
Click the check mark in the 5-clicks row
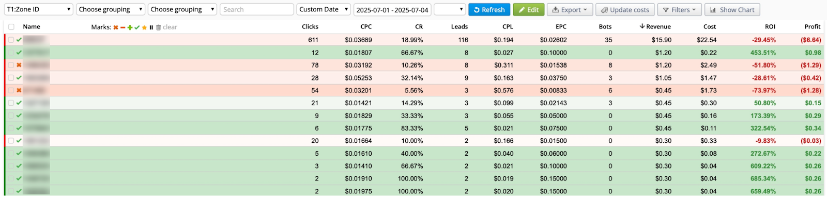pyautogui.click(x=19, y=153)
